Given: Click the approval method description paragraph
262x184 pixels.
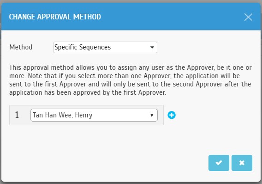Looking at the screenshot, I should tap(131, 80).
